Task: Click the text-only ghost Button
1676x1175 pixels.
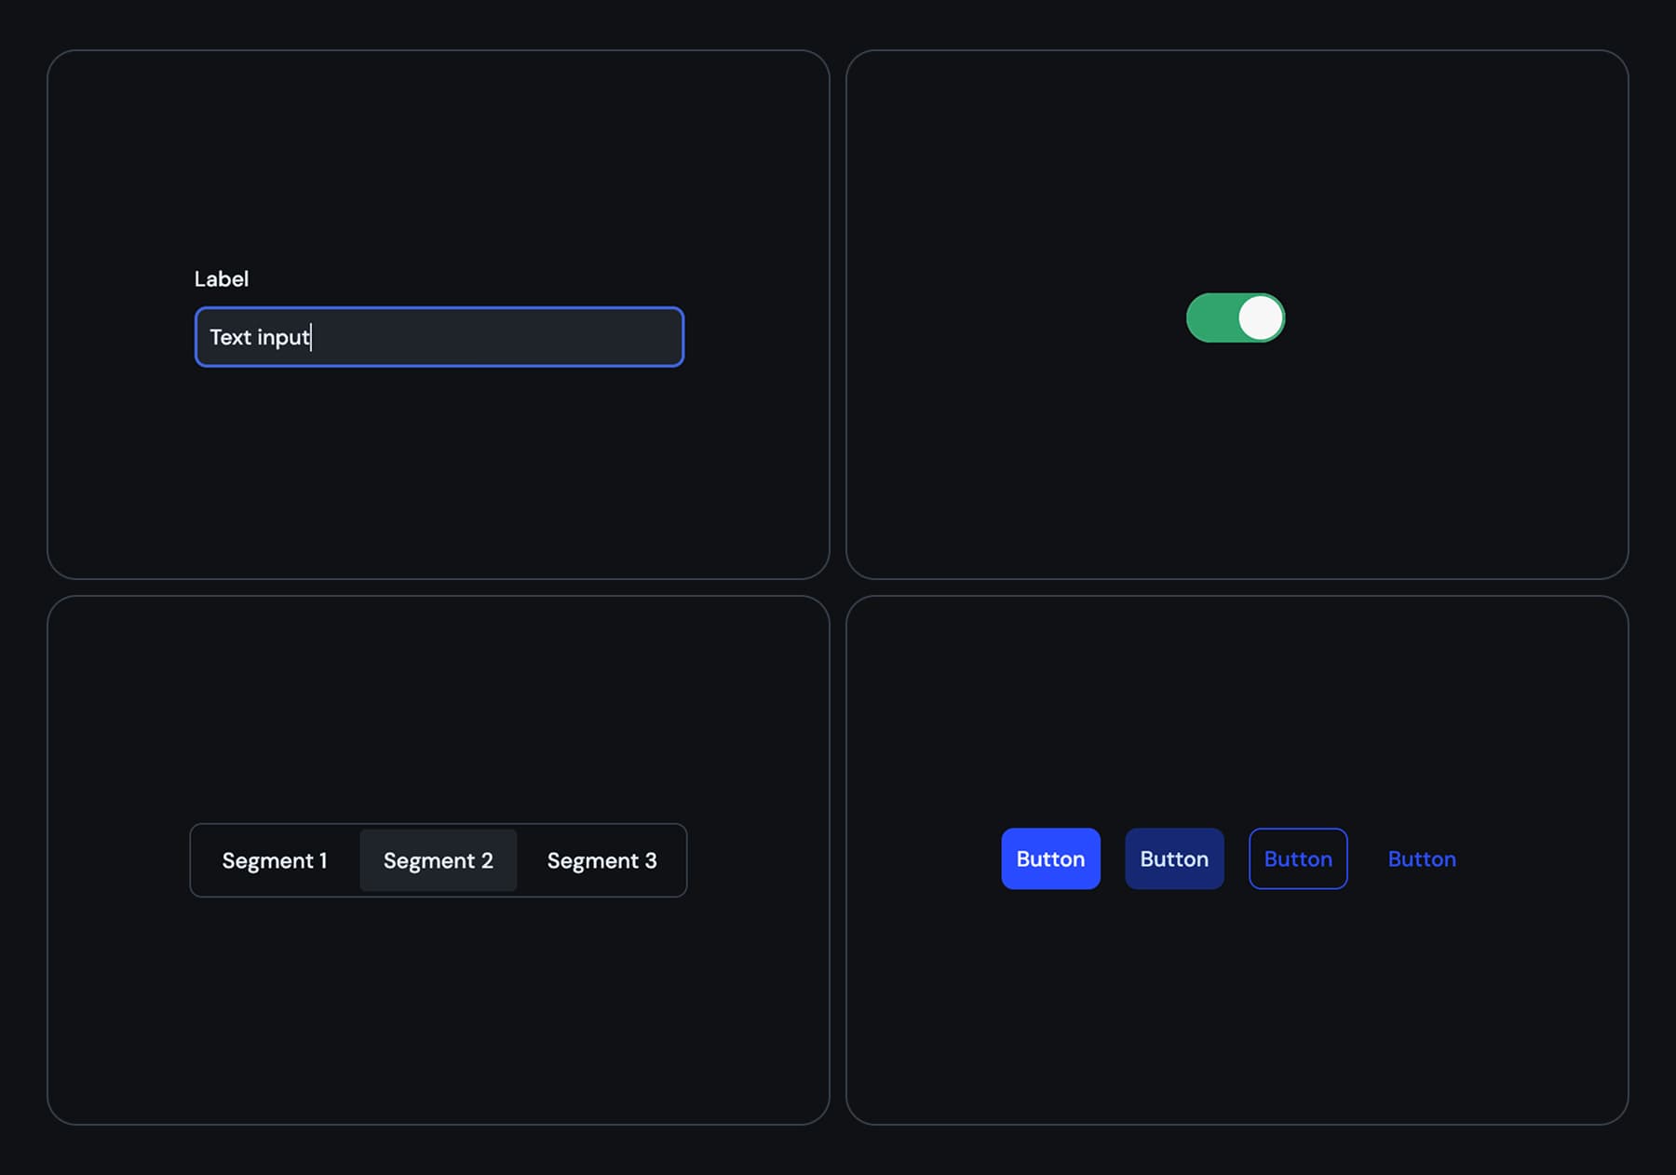Action: point(1421,858)
